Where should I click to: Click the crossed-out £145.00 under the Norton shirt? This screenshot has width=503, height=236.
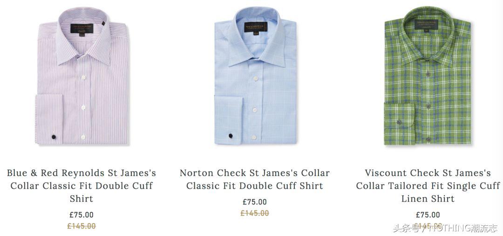tap(255, 213)
